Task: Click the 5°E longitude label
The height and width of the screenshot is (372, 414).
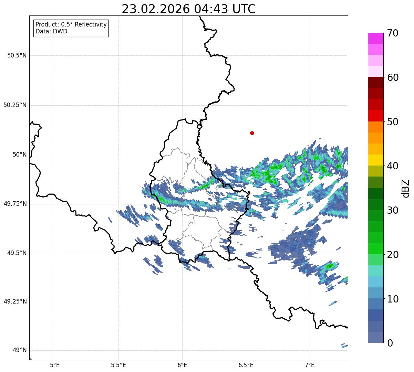Action: tap(55, 365)
